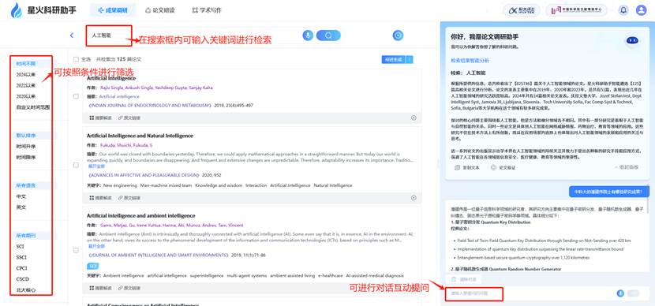
Task: Click 原文链接 under the Natural Intelligence paper
Action: pyautogui.click(x=129, y=198)
